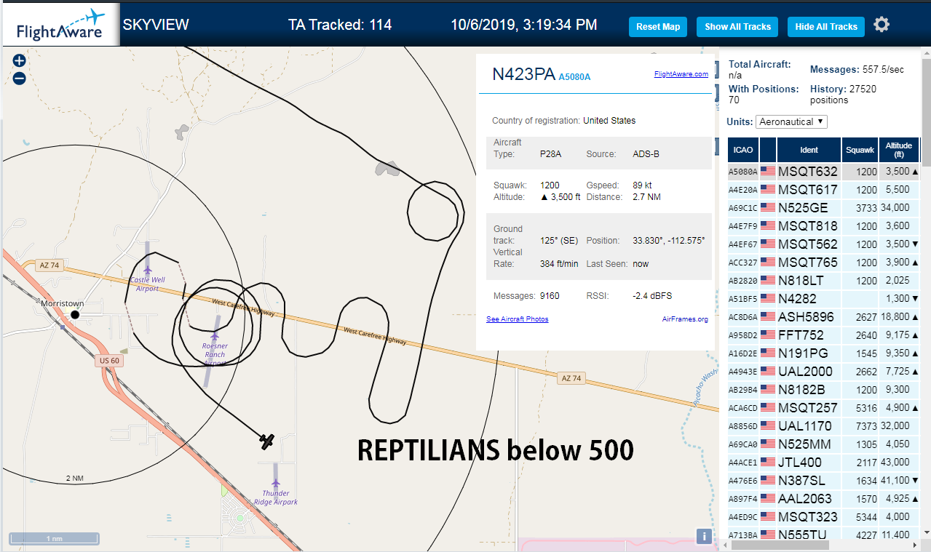Sort table by ICAO column

(742, 150)
